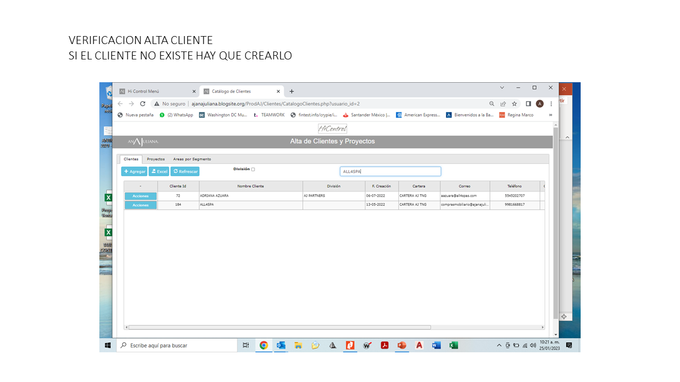Export the list with Excel button
680x382 pixels.
pos(159,171)
